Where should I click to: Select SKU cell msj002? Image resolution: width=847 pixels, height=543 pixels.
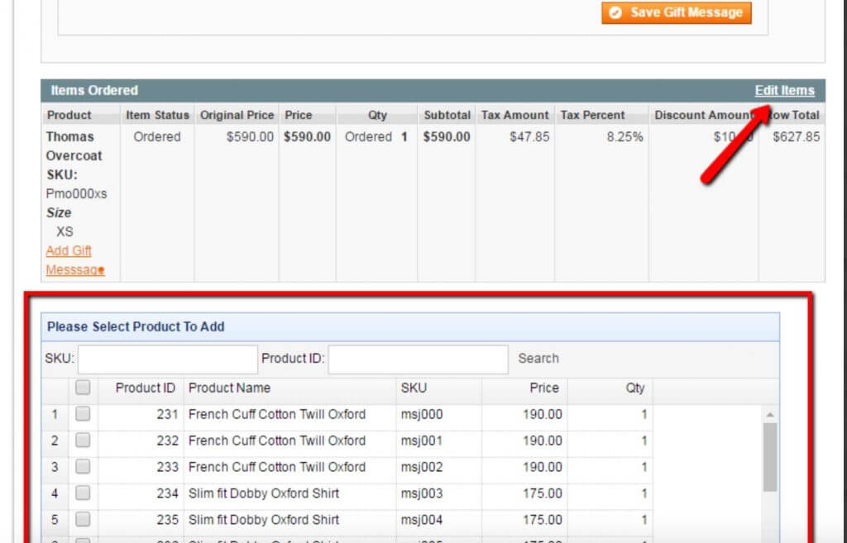[422, 467]
